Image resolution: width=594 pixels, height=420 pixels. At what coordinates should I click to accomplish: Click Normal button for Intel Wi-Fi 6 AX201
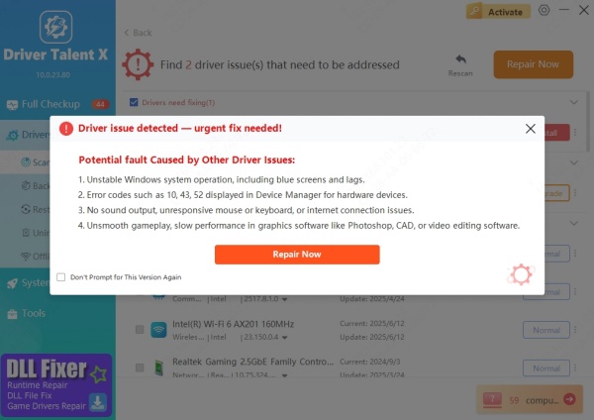coord(546,330)
